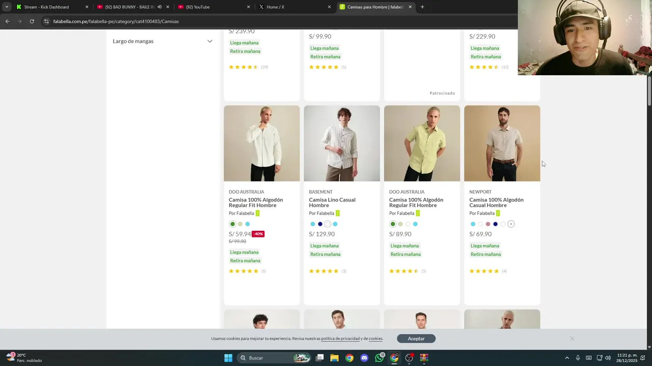Click the Buscar taskbar search box

(x=275, y=358)
